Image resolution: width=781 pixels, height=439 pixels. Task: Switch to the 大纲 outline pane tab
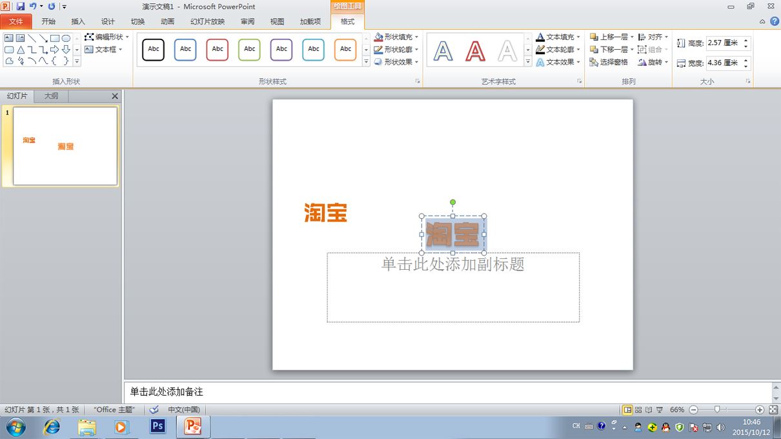point(51,96)
